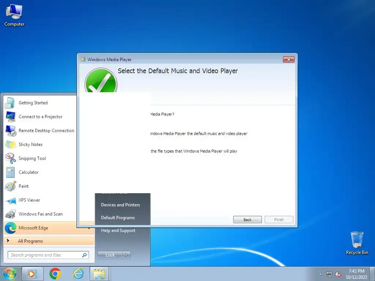This screenshot has height=281, width=375.
Task: Click the network icon in system tray
Action: [x=329, y=274]
